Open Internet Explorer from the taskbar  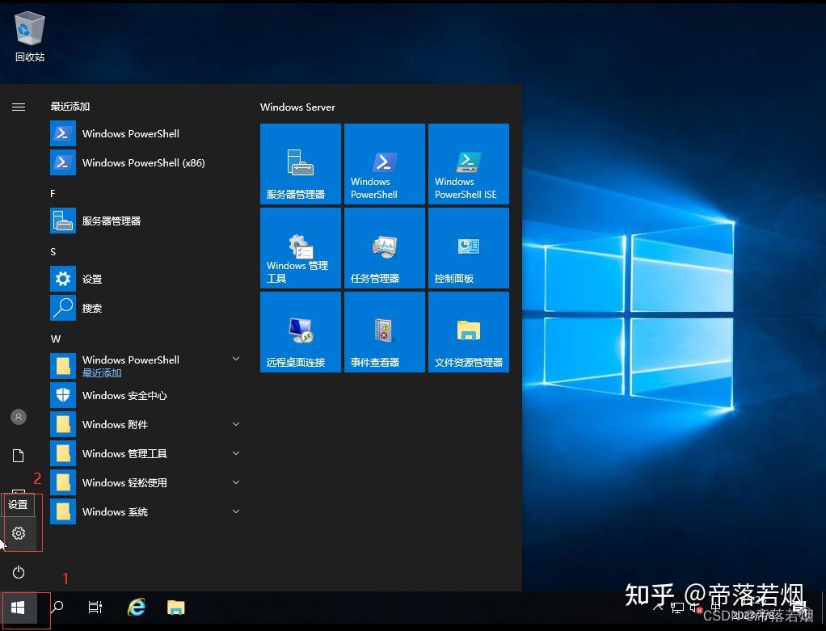coord(136,608)
